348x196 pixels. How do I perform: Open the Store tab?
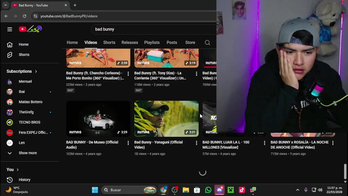coord(190,42)
